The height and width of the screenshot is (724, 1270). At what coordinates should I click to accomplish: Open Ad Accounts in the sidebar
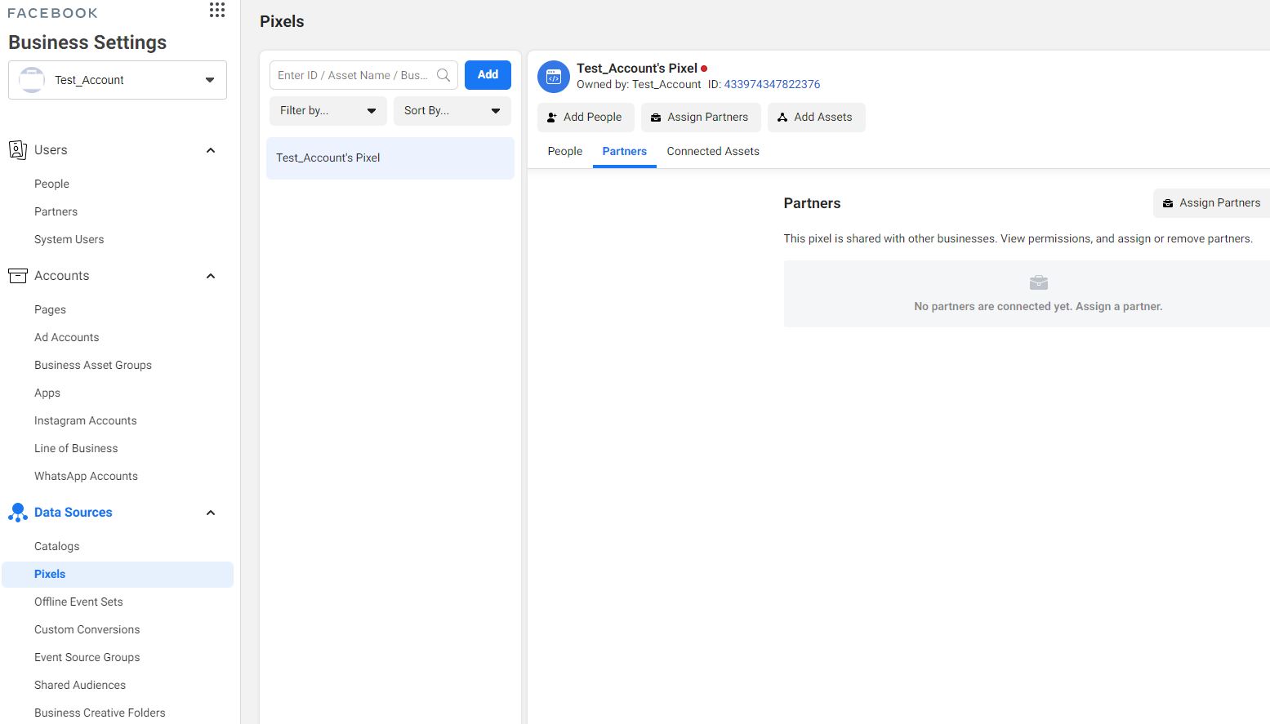pyautogui.click(x=66, y=337)
